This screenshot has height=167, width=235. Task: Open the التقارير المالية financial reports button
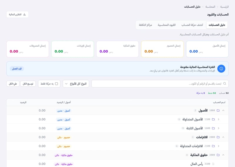[17, 14]
